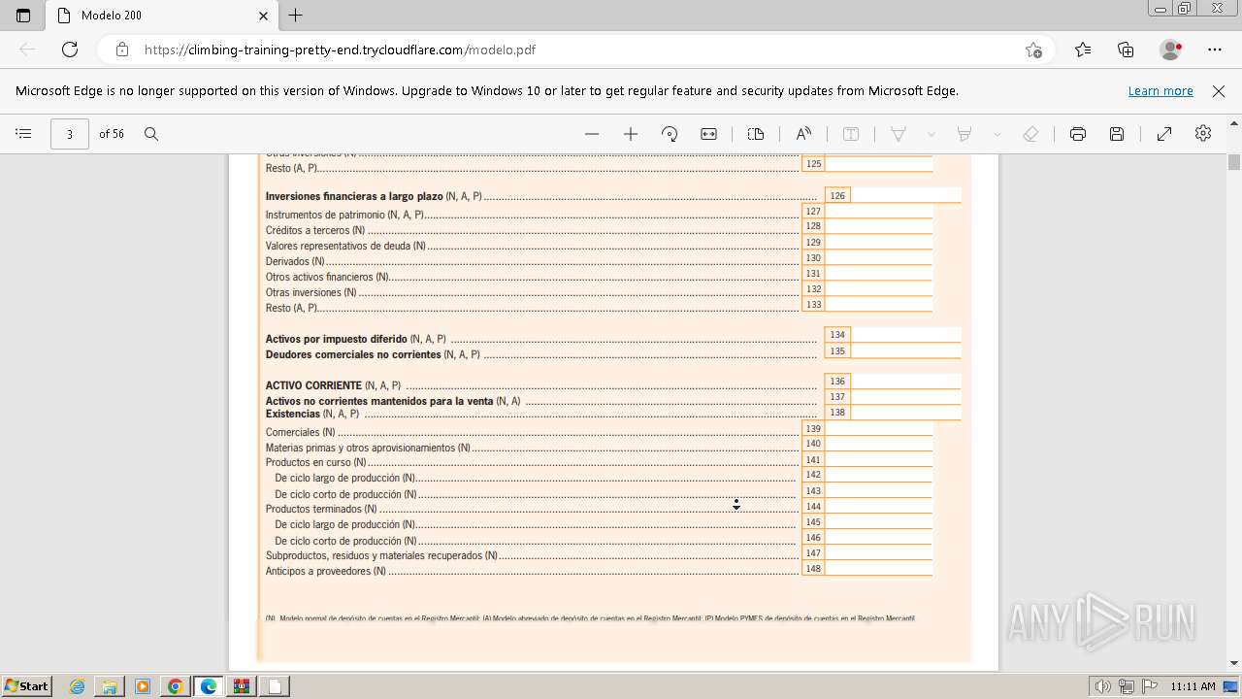Open the tab actions menu icon
The width and height of the screenshot is (1242, 699).
(x=23, y=16)
